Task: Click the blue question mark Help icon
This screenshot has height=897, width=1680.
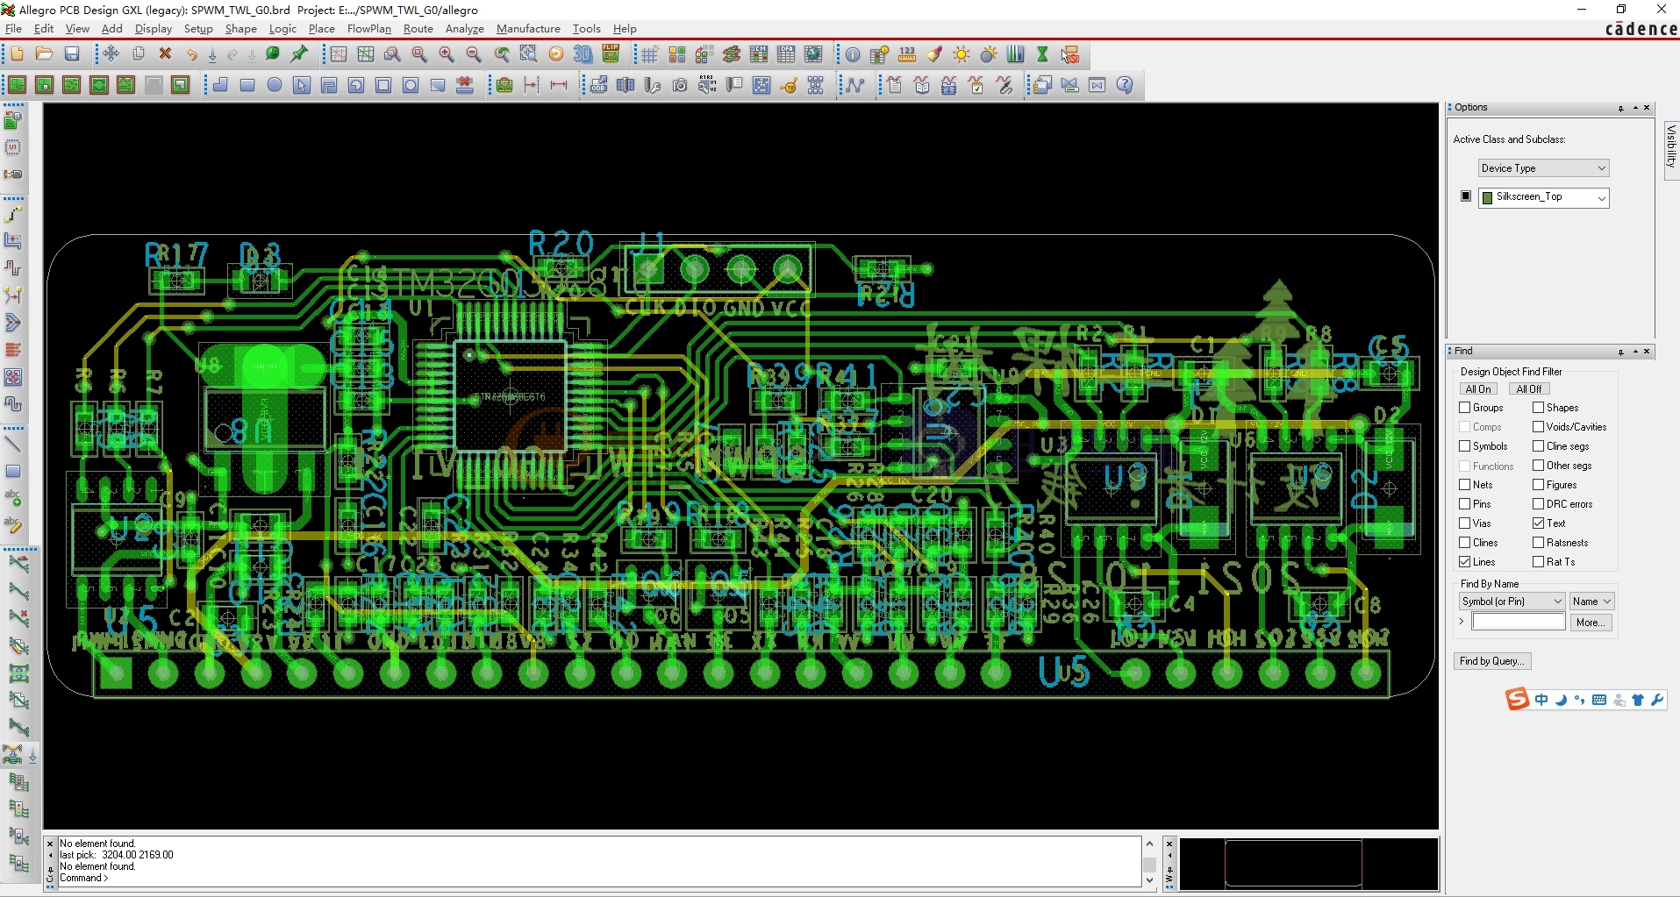Action: (1125, 85)
